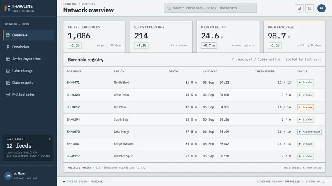Open the AR profile avatar top right

coord(321,8)
